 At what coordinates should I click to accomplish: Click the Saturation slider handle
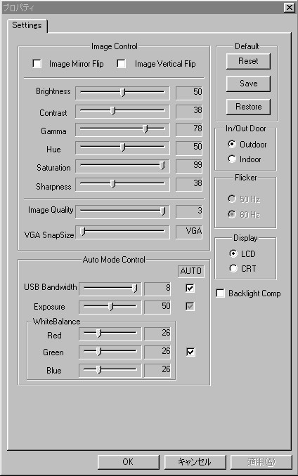pyautogui.click(x=162, y=166)
